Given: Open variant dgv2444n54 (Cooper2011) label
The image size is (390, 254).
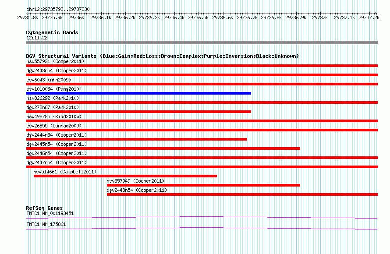Looking at the screenshot, I should point(57,135).
